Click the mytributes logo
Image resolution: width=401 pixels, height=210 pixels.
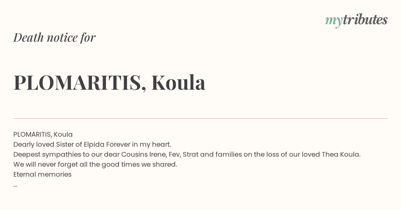(x=356, y=20)
